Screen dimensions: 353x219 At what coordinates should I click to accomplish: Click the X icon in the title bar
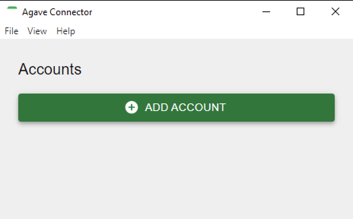pos(336,11)
